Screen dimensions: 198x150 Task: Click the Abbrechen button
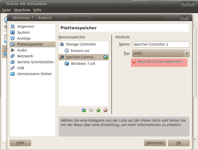(155, 143)
